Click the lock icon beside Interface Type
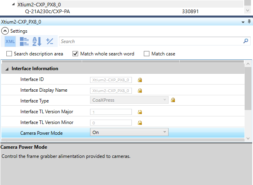253x185 pixels. [x=173, y=100]
